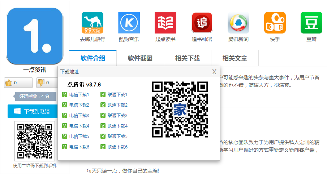
Task: Give a thumbs-down vote
Action: coord(47,83)
